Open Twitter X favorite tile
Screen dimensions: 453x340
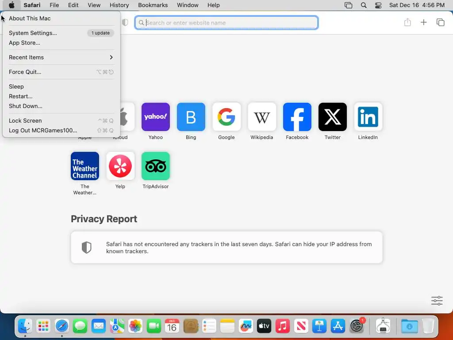(333, 117)
